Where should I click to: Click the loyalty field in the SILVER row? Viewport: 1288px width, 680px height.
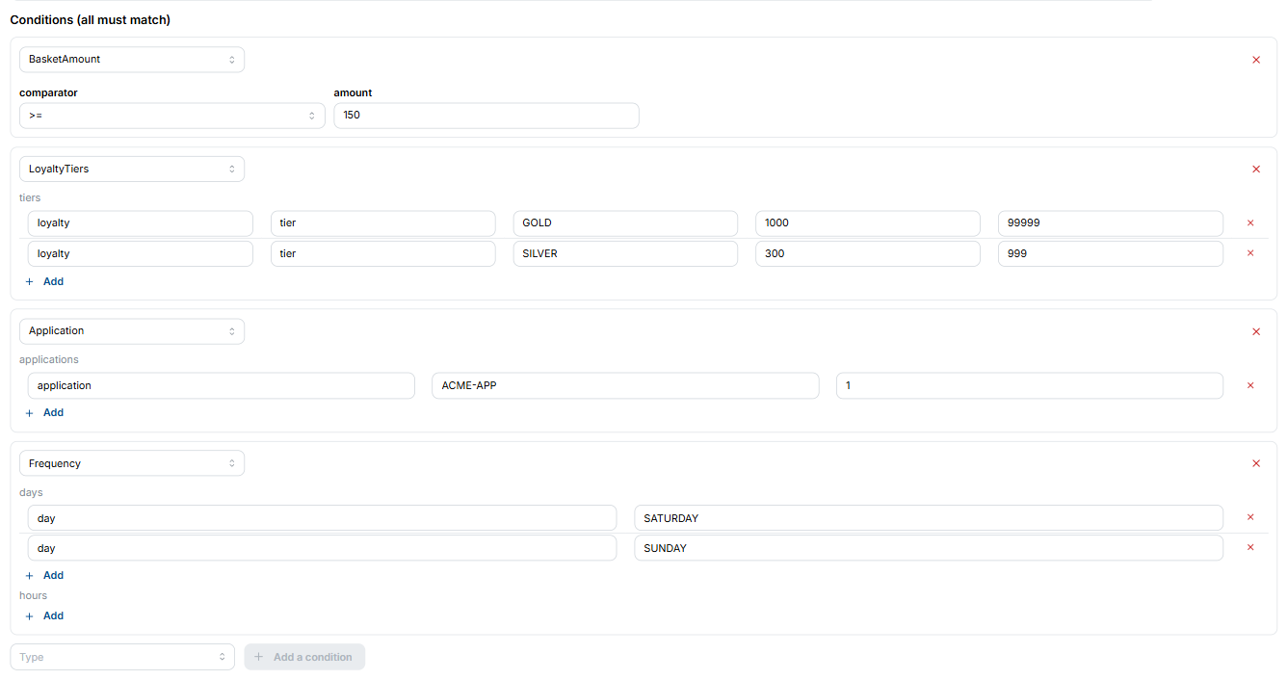click(x=141, y=253)
